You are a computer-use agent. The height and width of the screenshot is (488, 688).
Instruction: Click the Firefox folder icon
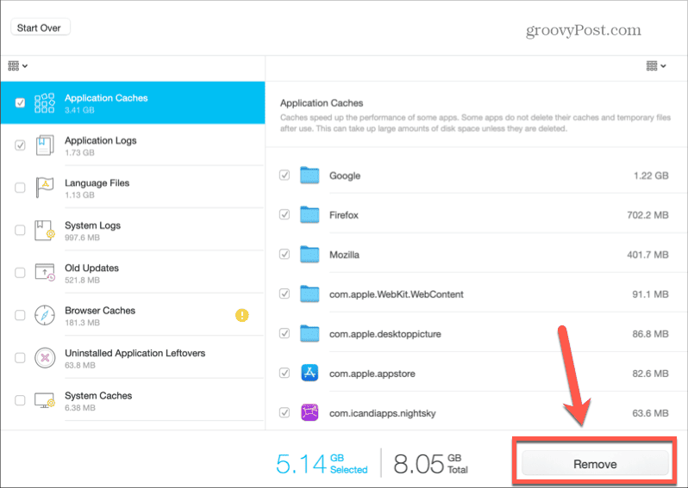click(310, 214)
